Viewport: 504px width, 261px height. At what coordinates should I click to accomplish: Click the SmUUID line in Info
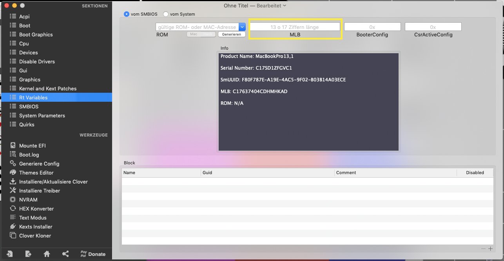tap(283, 80)
